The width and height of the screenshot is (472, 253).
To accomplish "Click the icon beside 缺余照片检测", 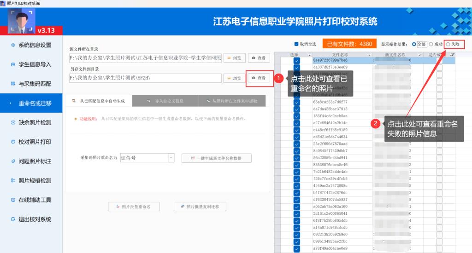I will pos(13,122).
